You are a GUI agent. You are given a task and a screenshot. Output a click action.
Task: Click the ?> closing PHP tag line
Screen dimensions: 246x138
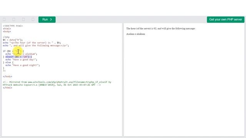click(x=4, y=71)
